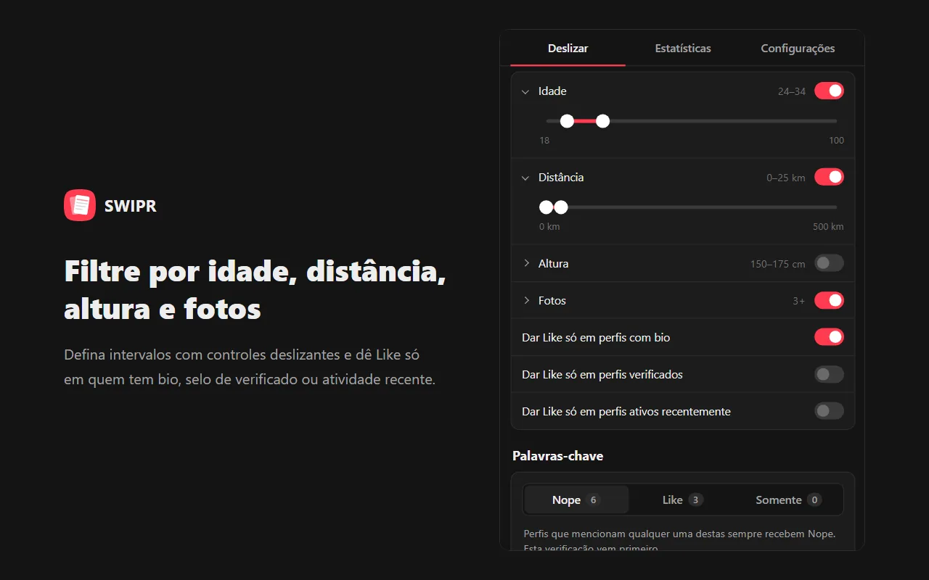929x580 pixels.
Task: Click the Like count badge 3
Action: pyautogui.click(x=696, y=500)
